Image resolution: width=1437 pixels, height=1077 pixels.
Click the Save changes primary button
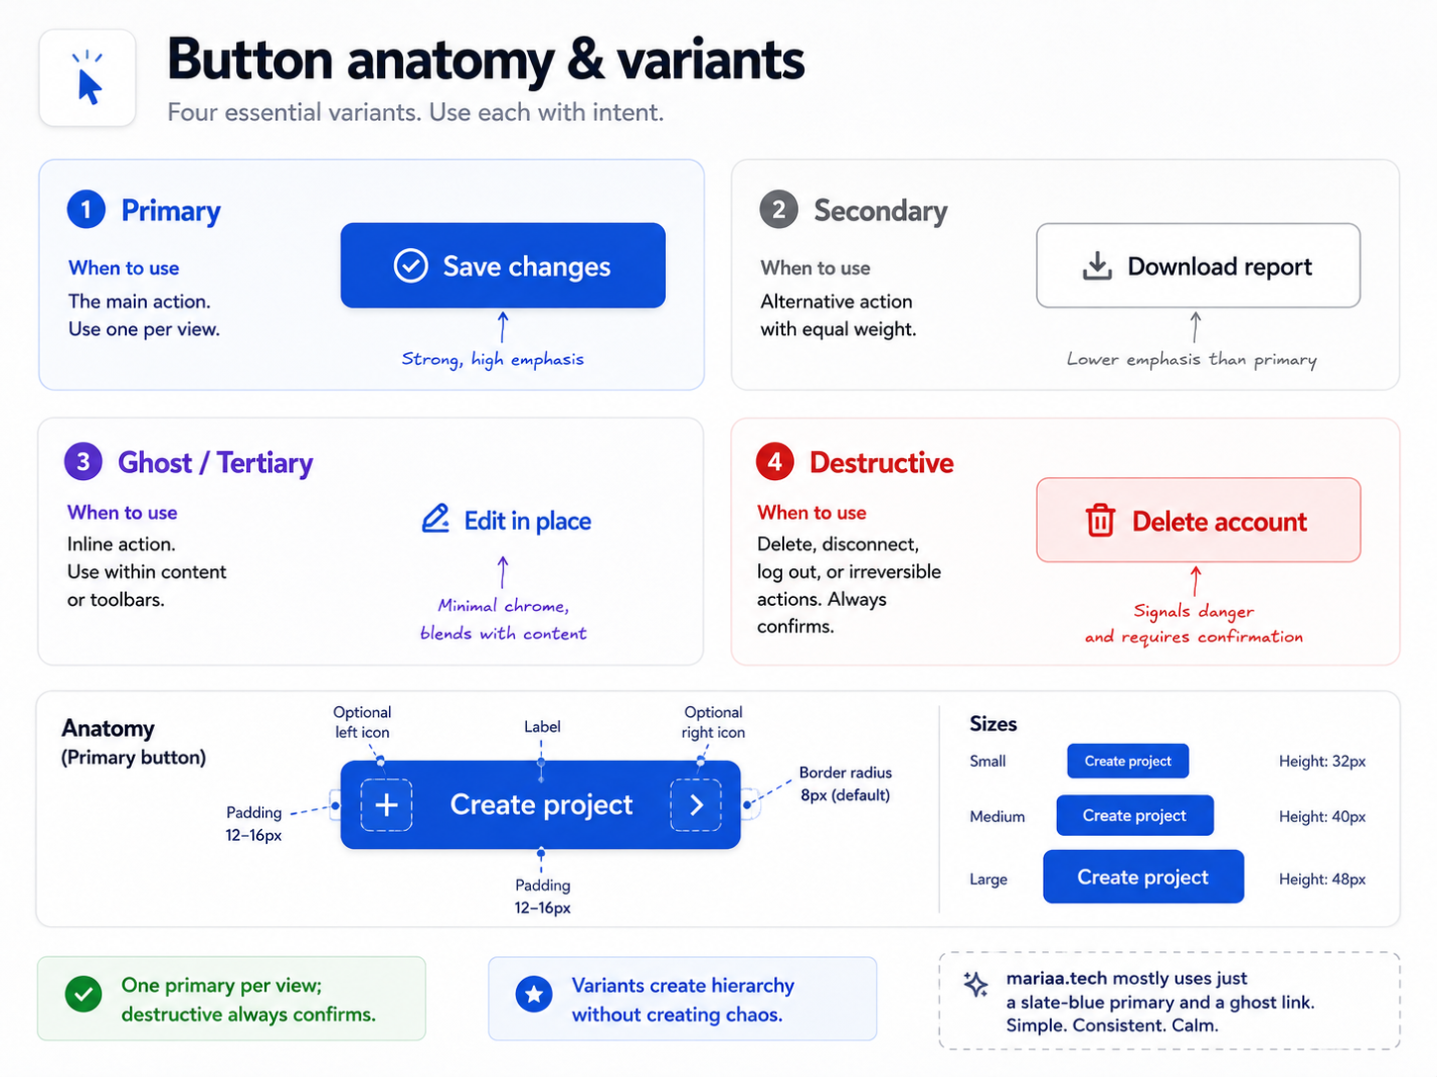coord(503,266)
